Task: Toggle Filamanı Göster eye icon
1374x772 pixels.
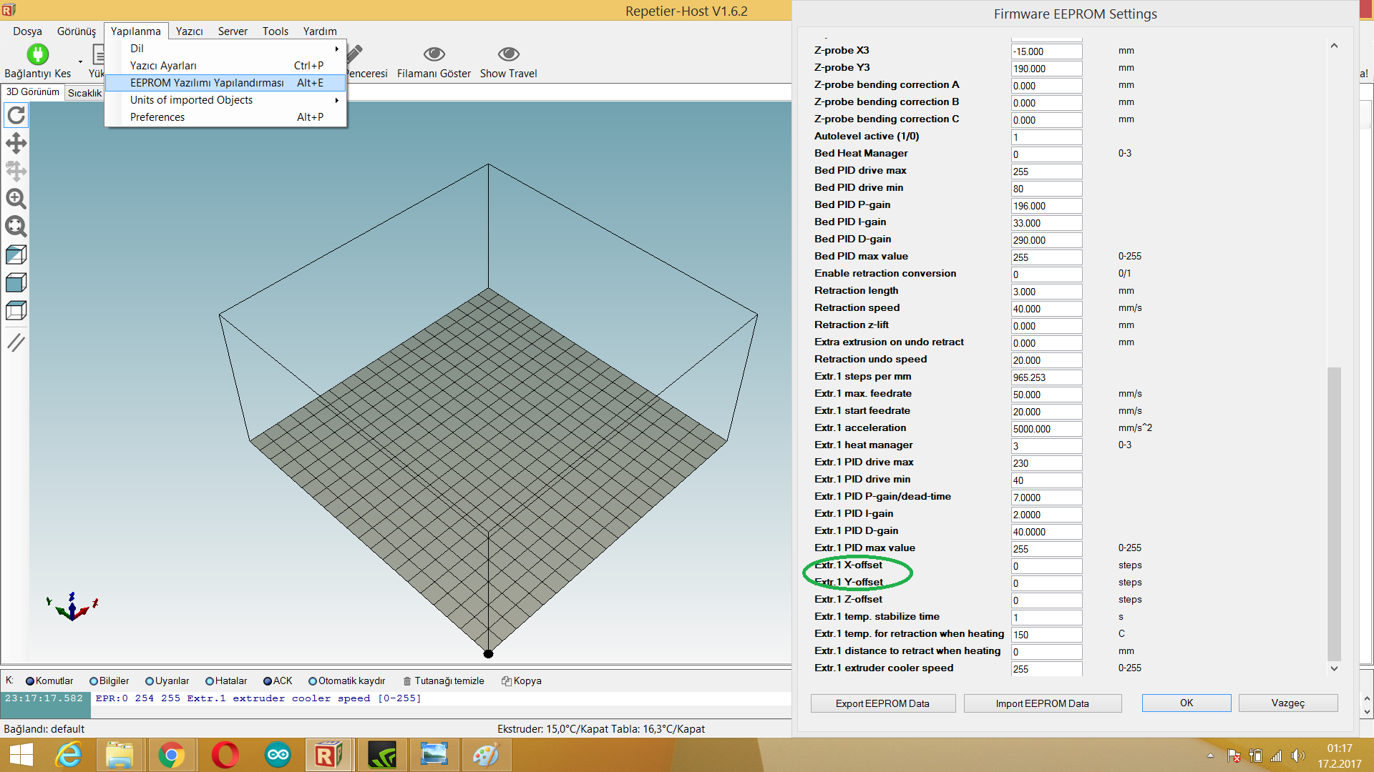Action: (x=434, y=54)
